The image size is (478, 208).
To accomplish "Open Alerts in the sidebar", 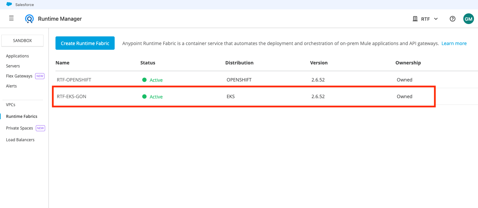I will [11, 86].
